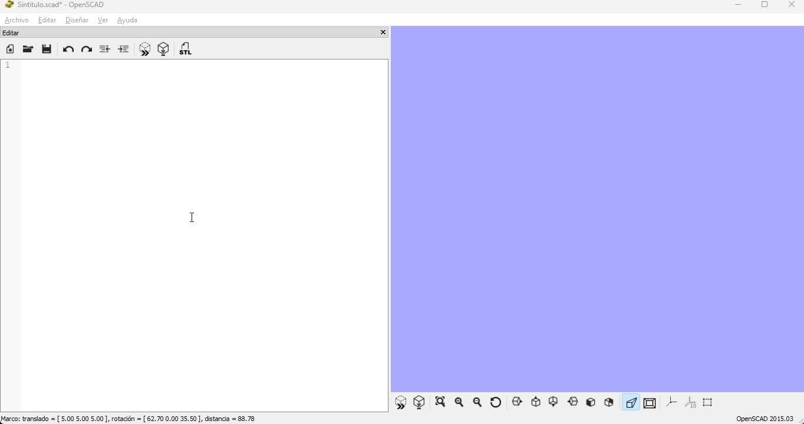Unindent the code with the editor toolbar icon
The image size is (804, 424).
click(104, 49)
